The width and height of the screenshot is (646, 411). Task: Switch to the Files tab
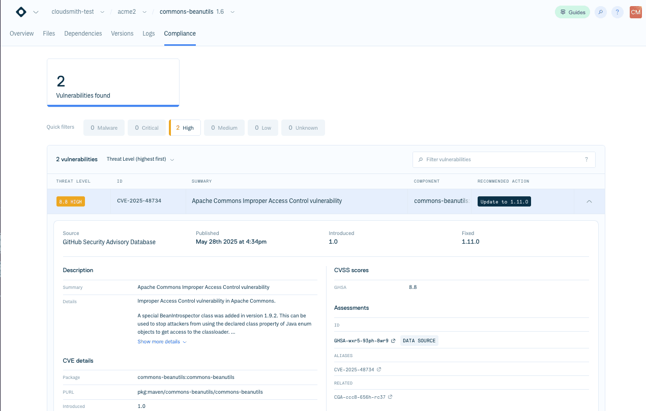(49, 34)
